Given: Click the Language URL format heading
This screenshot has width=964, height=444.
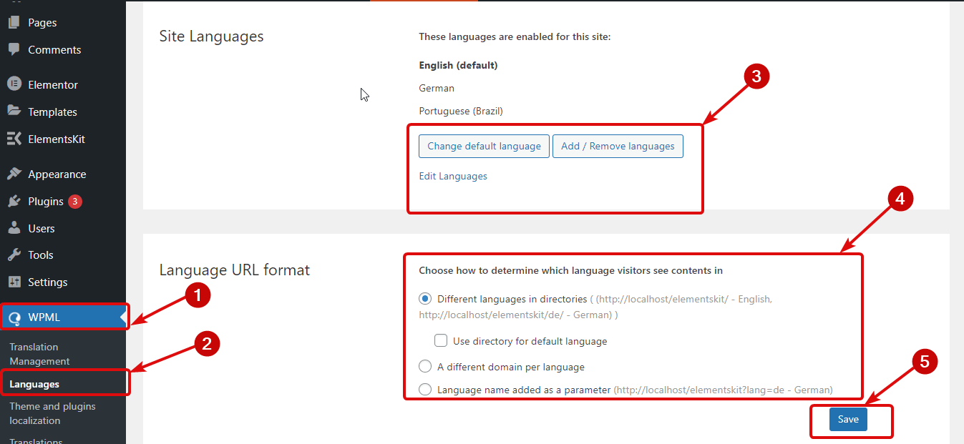Looking at the screenshot, I should click(235, 270).
